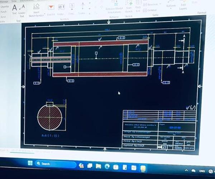Click the Symbols panel label
This screenshot has width=215, height=179.
click(64, 19)
